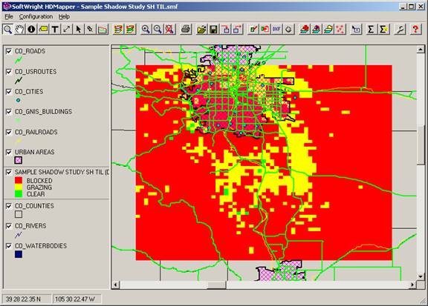The width and height of the screenshot is (428, 306).
Task: Click the wrench settings icon
Action: point(400,29)
